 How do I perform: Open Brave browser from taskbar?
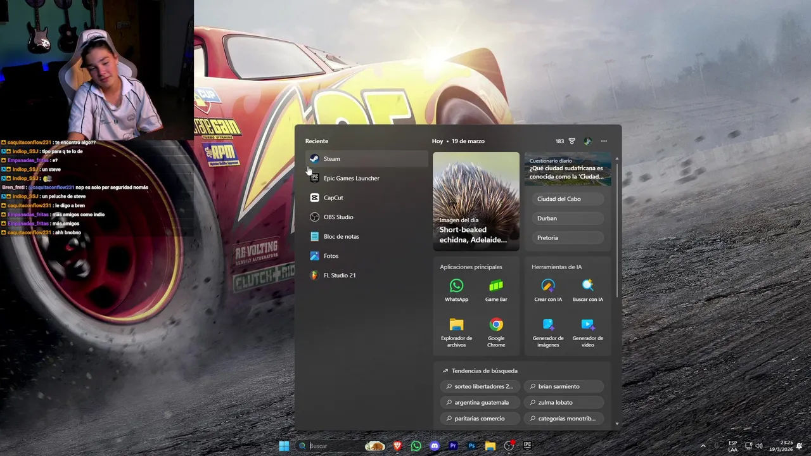point(397,446)
